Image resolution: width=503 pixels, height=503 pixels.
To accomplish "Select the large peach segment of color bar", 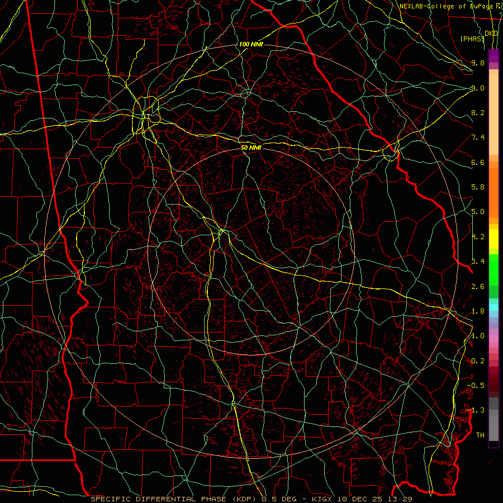I will coord(493,115).
